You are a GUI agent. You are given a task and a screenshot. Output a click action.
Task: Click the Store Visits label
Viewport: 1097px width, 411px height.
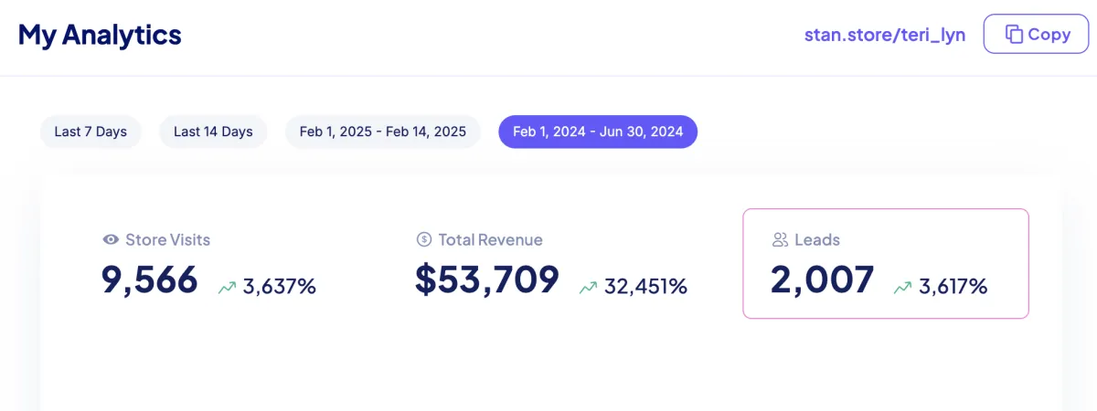click(167, 240)
